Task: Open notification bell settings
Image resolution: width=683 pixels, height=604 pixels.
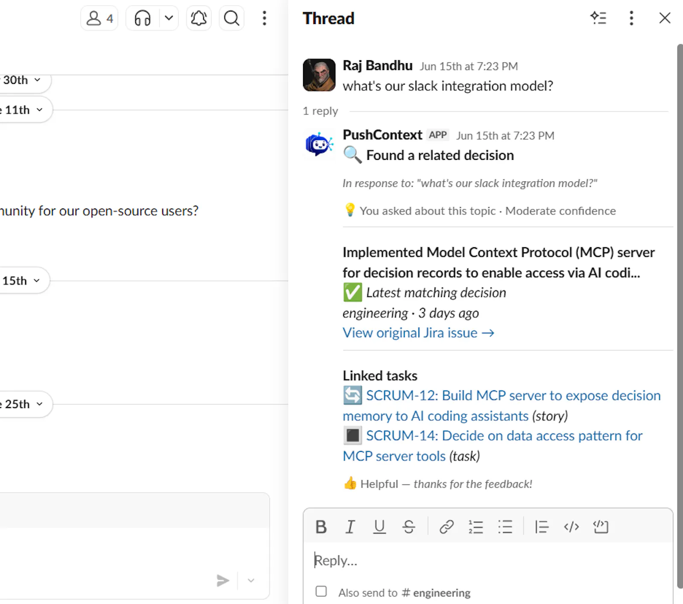Action: [198, 18]
